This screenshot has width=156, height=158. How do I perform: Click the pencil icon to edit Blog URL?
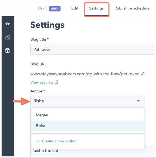[x=143, y=74]
